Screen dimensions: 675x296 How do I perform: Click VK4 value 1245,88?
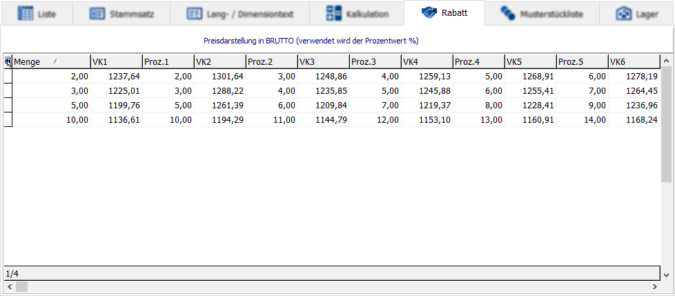click(427, 91)
